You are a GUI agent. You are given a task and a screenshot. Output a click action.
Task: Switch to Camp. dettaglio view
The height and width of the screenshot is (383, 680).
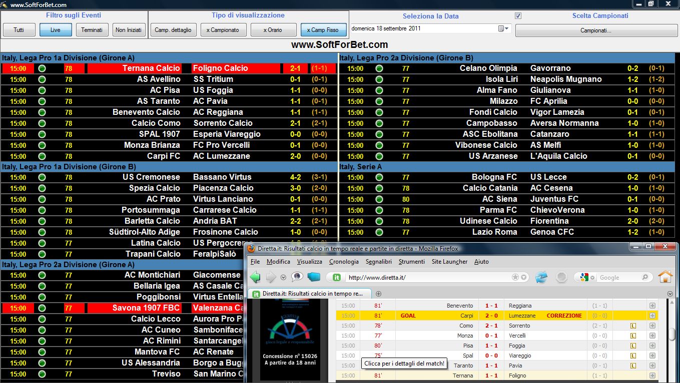[x=173, y=30]
